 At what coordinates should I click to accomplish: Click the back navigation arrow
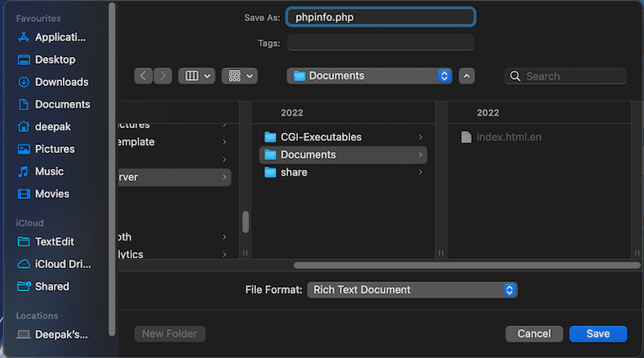(143, 76)
